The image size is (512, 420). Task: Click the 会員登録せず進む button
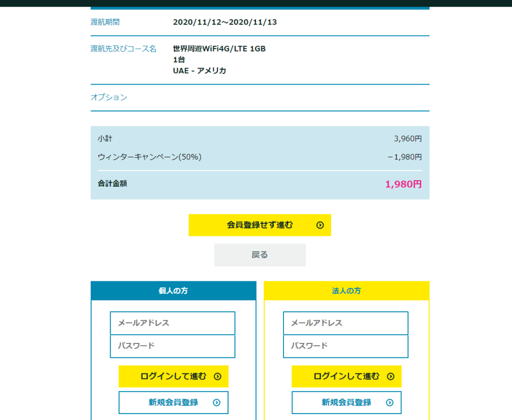tap(259, 225)
